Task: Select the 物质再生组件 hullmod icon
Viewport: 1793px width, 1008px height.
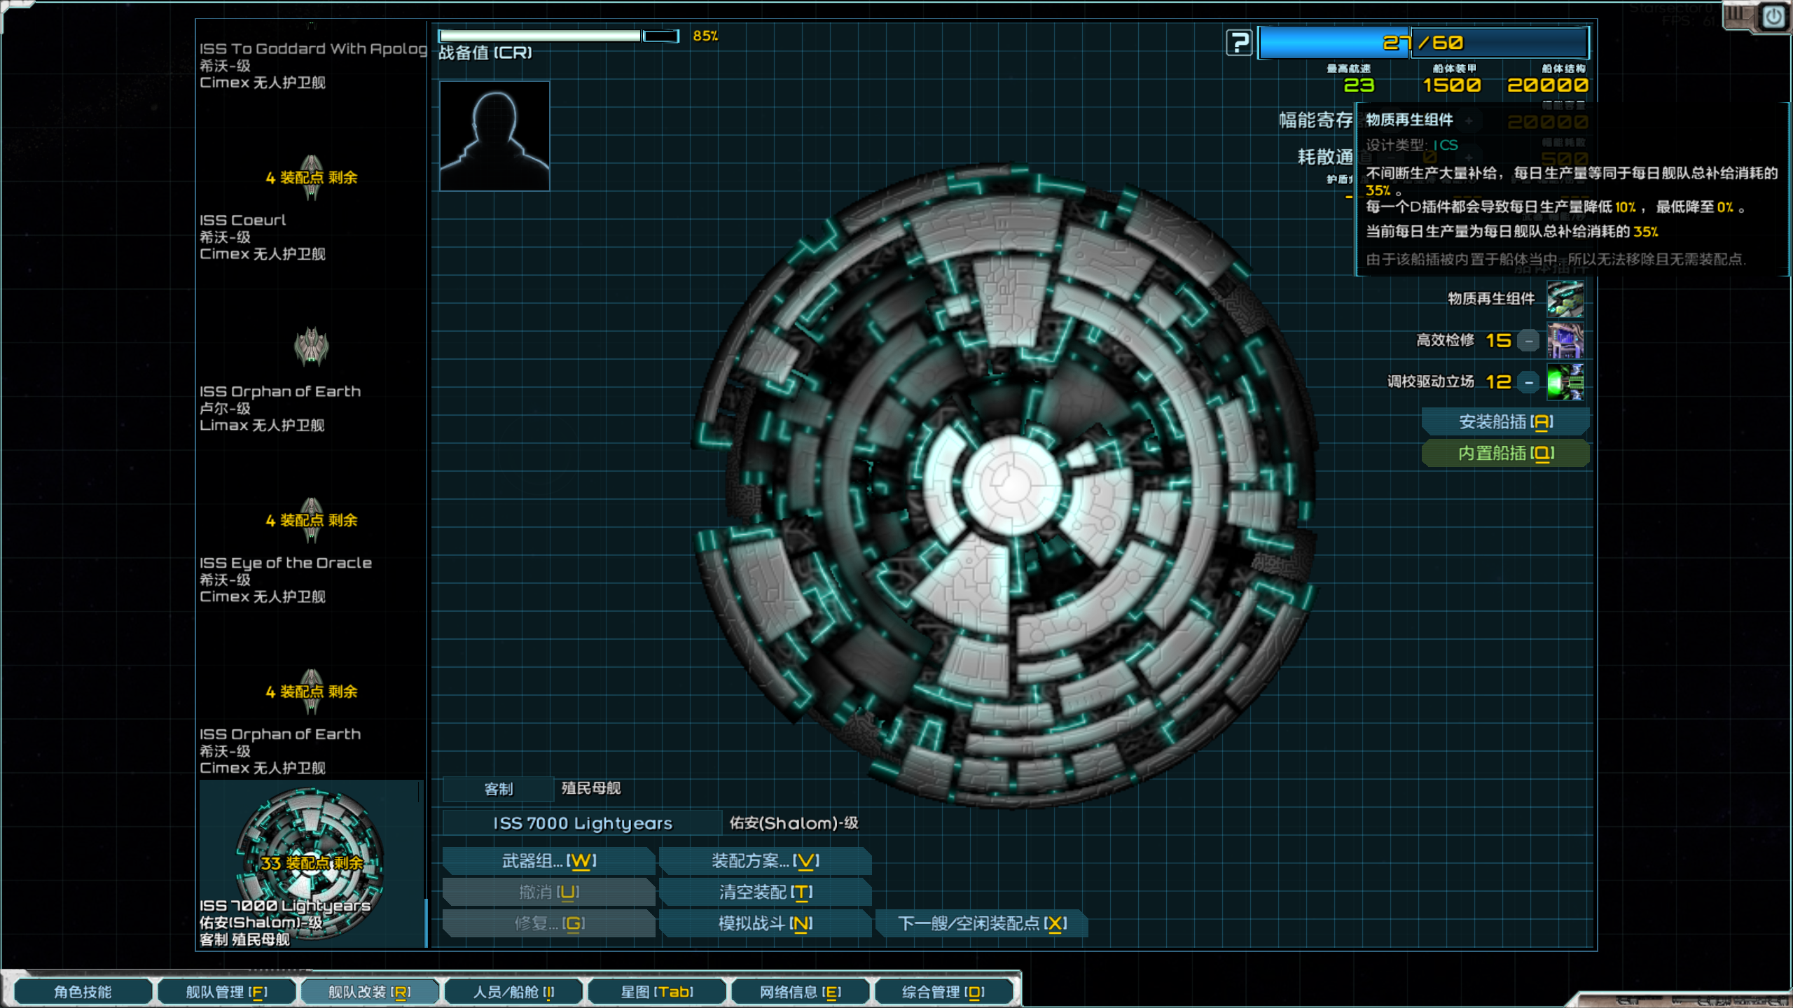Action: coord(1565,297)
